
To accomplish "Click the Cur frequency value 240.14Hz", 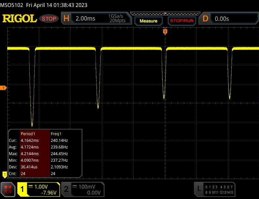I will (x=59, y=141).
